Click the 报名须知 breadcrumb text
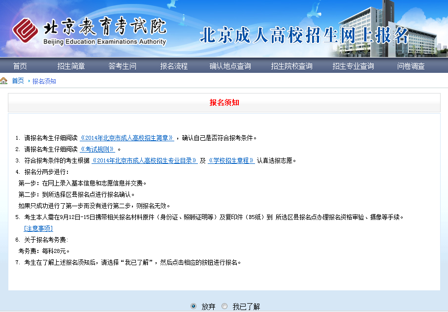This screenshot has height=312, width=448. point(44,81)
